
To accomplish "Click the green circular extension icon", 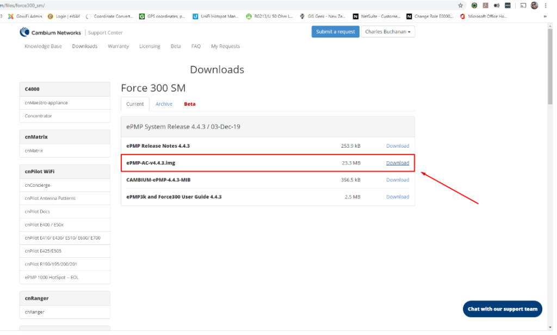I will point(474,5).
